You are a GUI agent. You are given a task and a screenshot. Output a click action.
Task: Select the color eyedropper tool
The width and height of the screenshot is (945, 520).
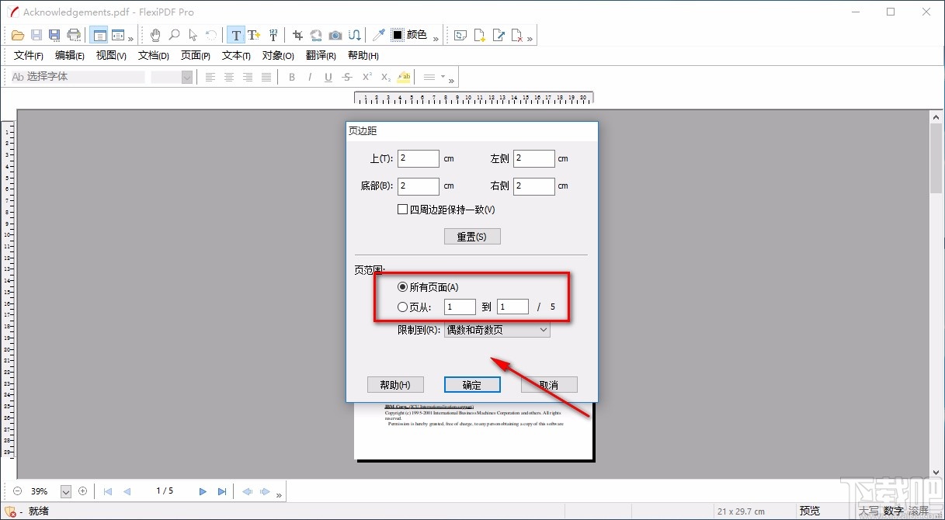click(378, 35)
